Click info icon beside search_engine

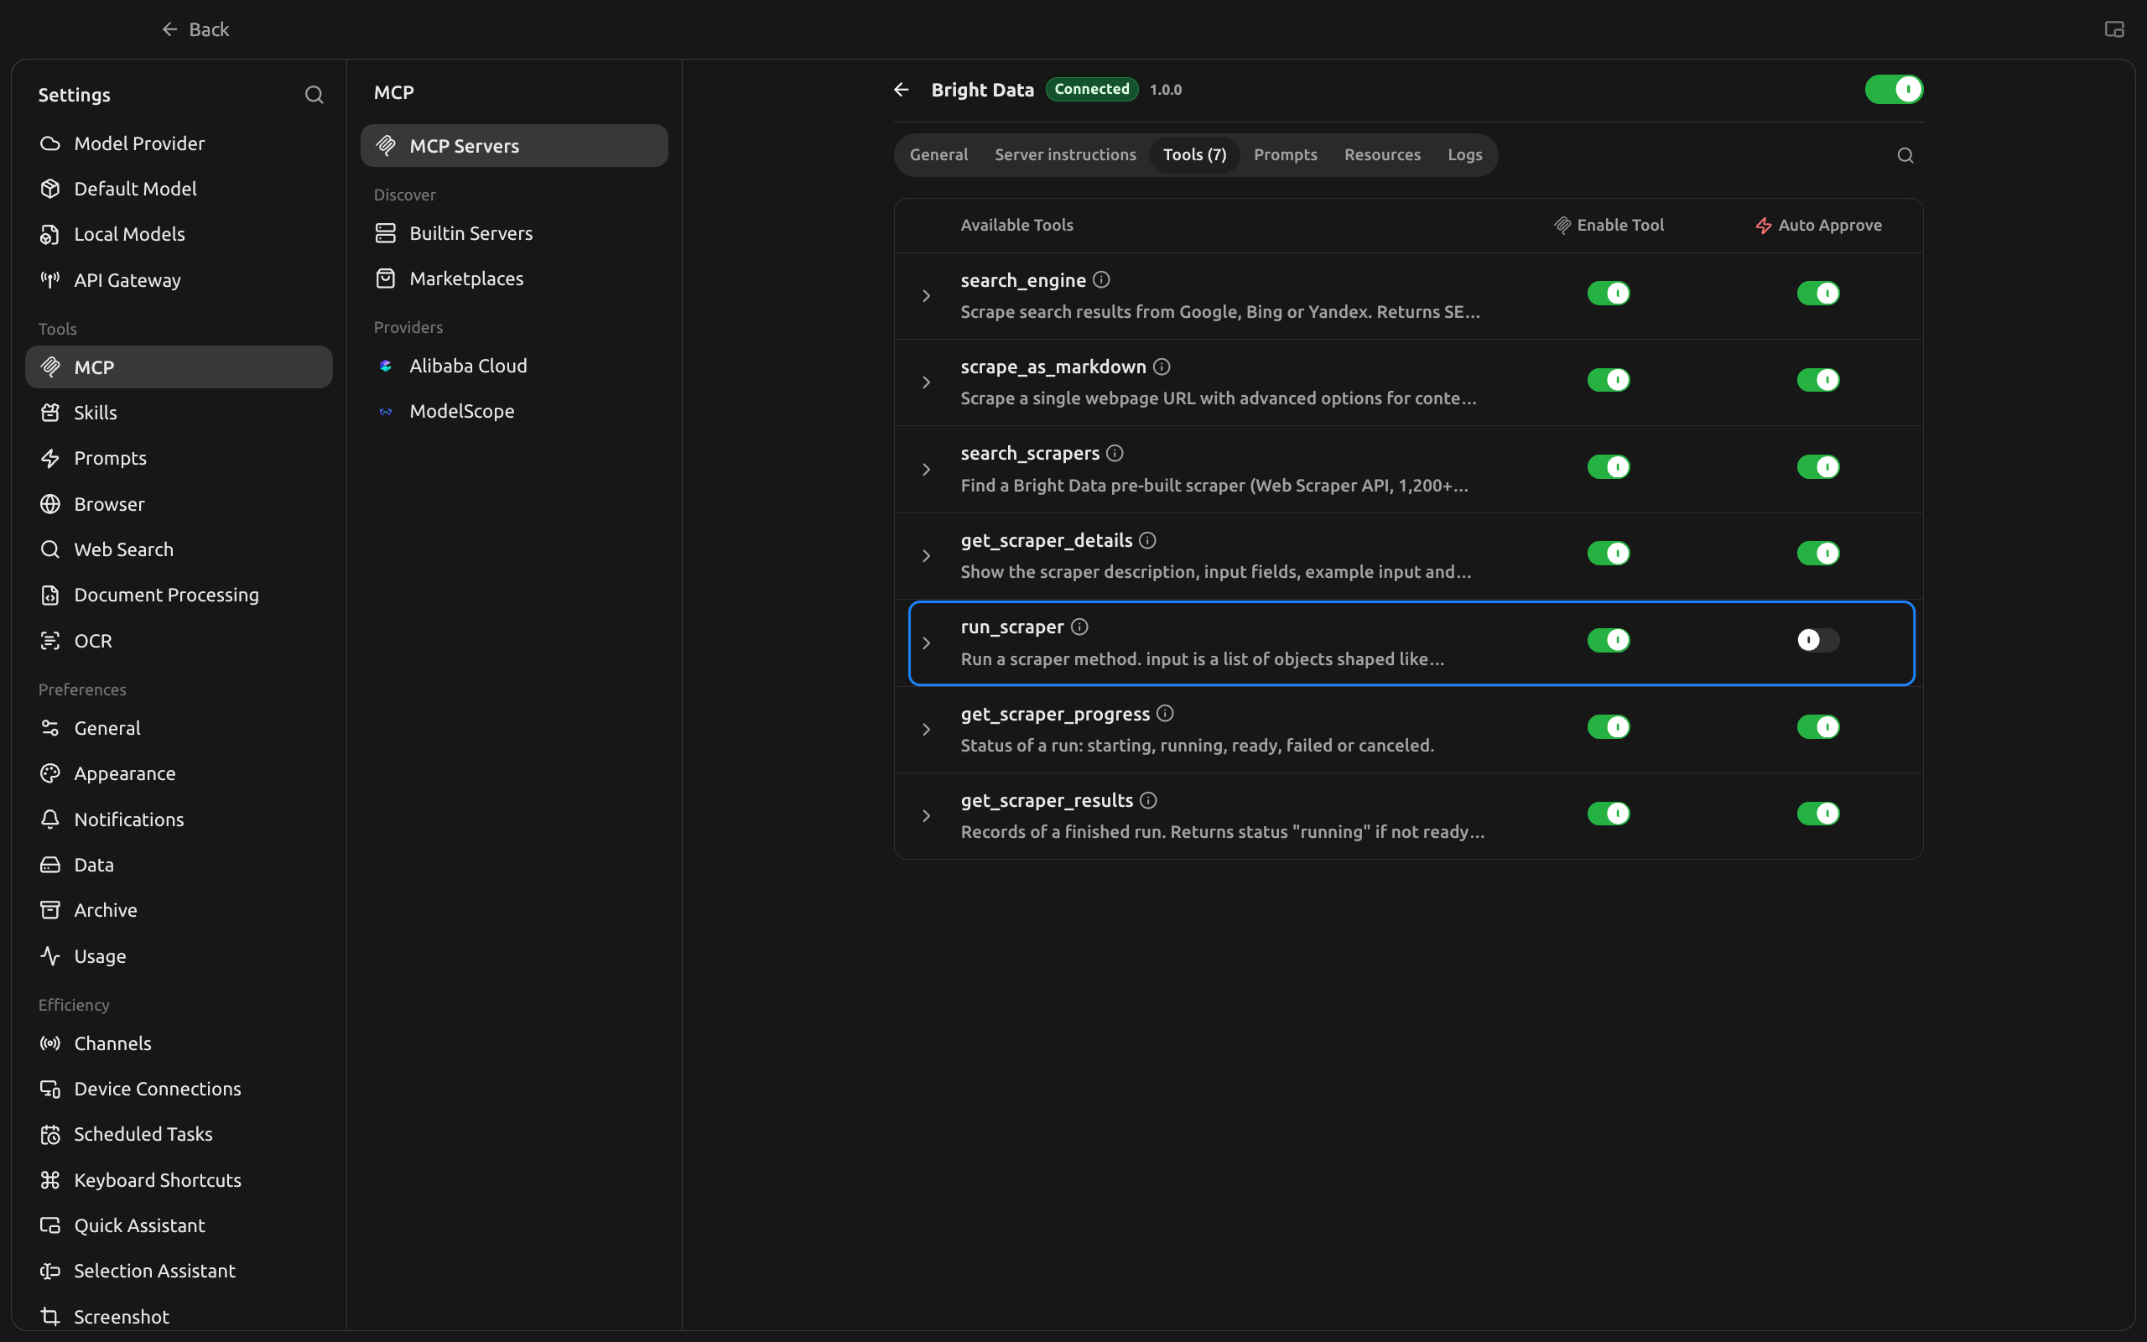click(x=1101, y=279)
